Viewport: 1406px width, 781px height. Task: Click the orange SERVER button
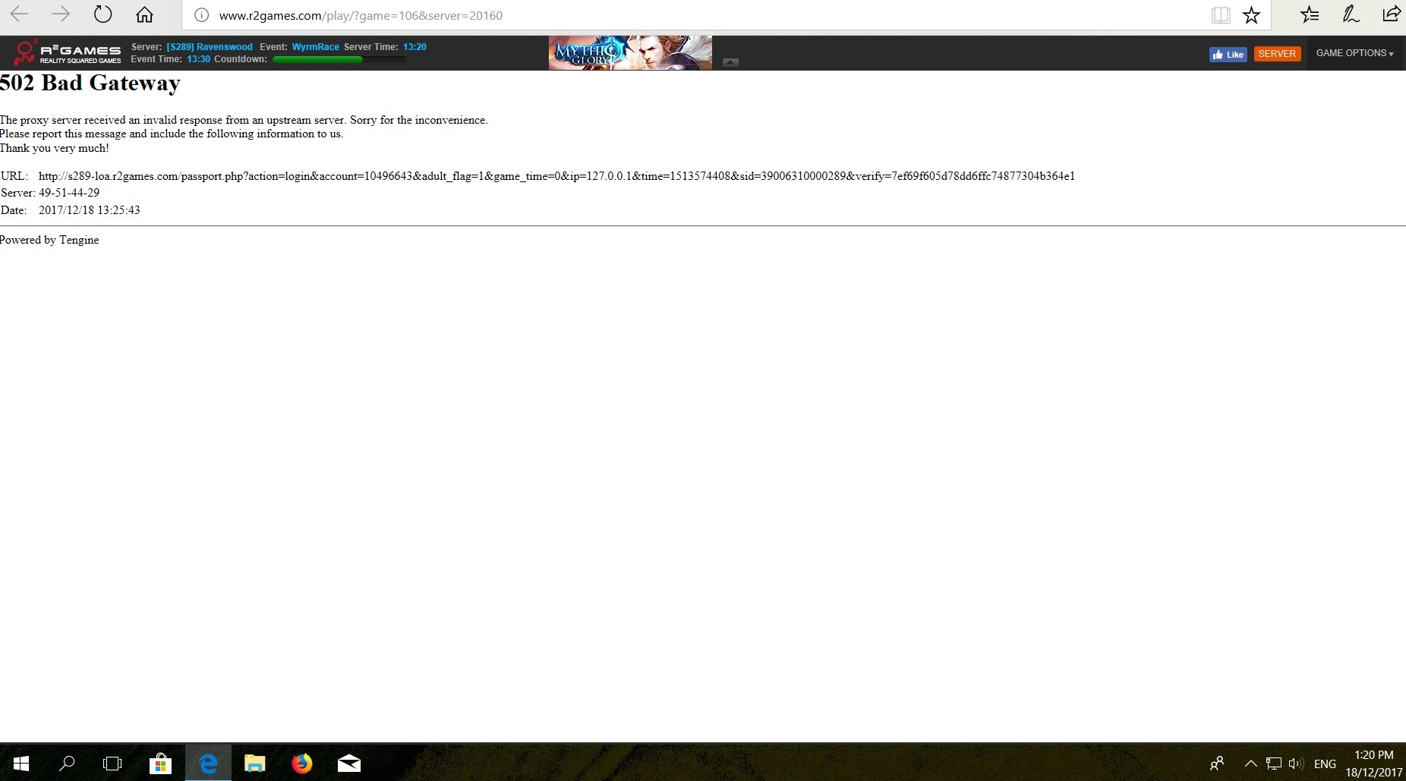click(1277, 54)
